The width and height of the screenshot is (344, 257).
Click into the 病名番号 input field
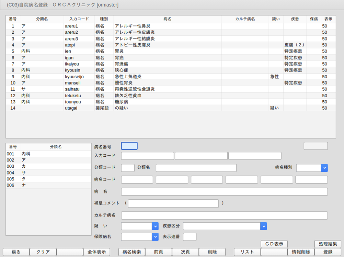pyautogui.click(x=129, y=146)
